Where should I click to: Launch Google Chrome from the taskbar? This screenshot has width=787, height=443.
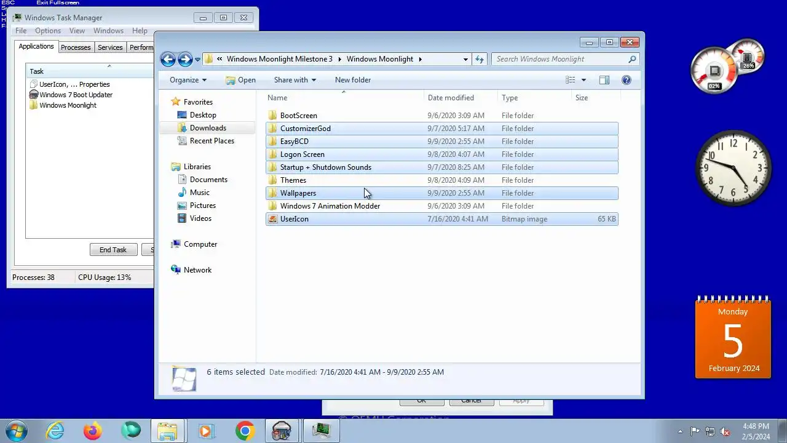[245, 431]
